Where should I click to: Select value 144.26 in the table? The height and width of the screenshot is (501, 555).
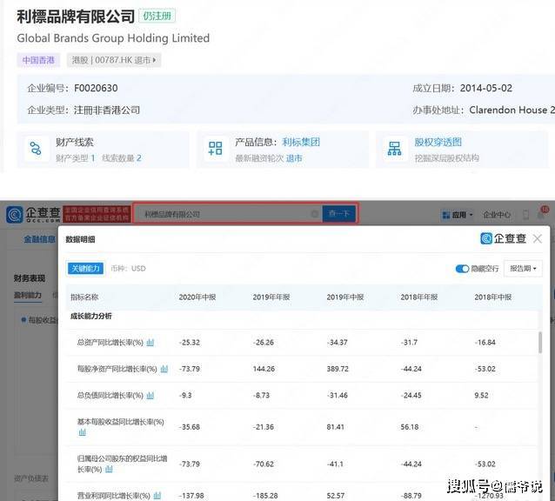264,369
